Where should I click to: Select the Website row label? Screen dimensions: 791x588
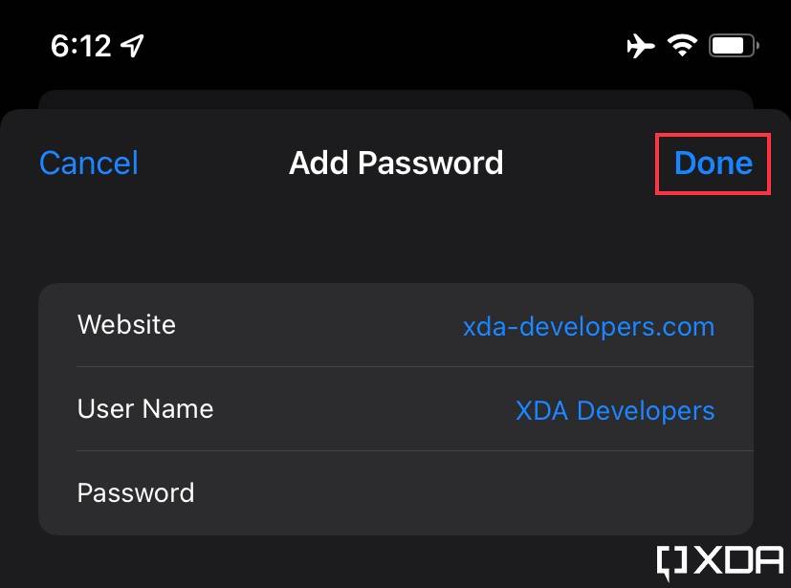click(x=126, y=325)
